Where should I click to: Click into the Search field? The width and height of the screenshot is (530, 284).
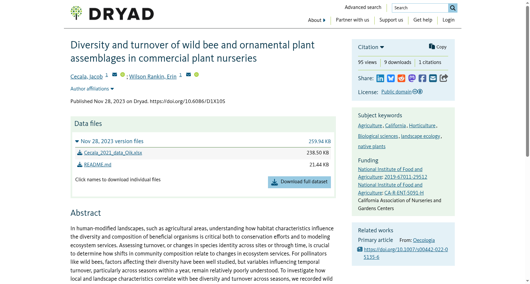pos(420,8)
